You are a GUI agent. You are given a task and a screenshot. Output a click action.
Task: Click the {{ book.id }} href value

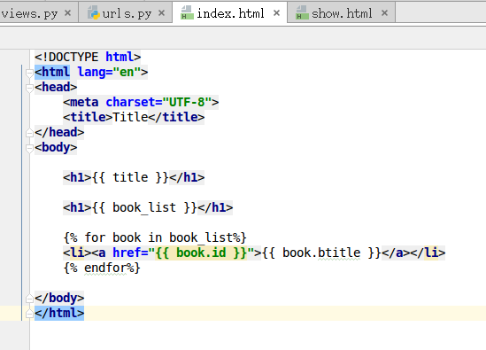201,253
